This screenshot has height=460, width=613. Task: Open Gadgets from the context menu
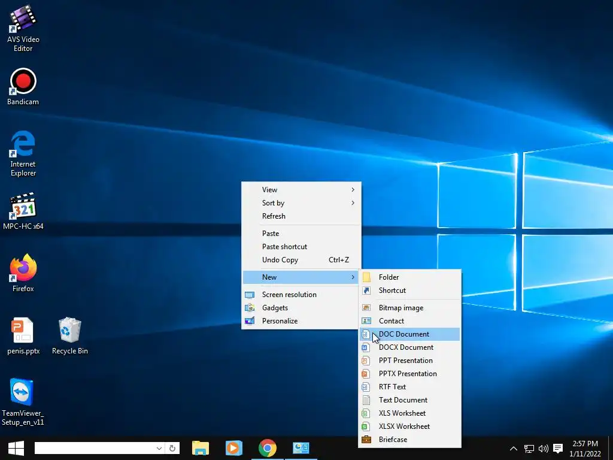pyautogui.click(x=302, y=308)
